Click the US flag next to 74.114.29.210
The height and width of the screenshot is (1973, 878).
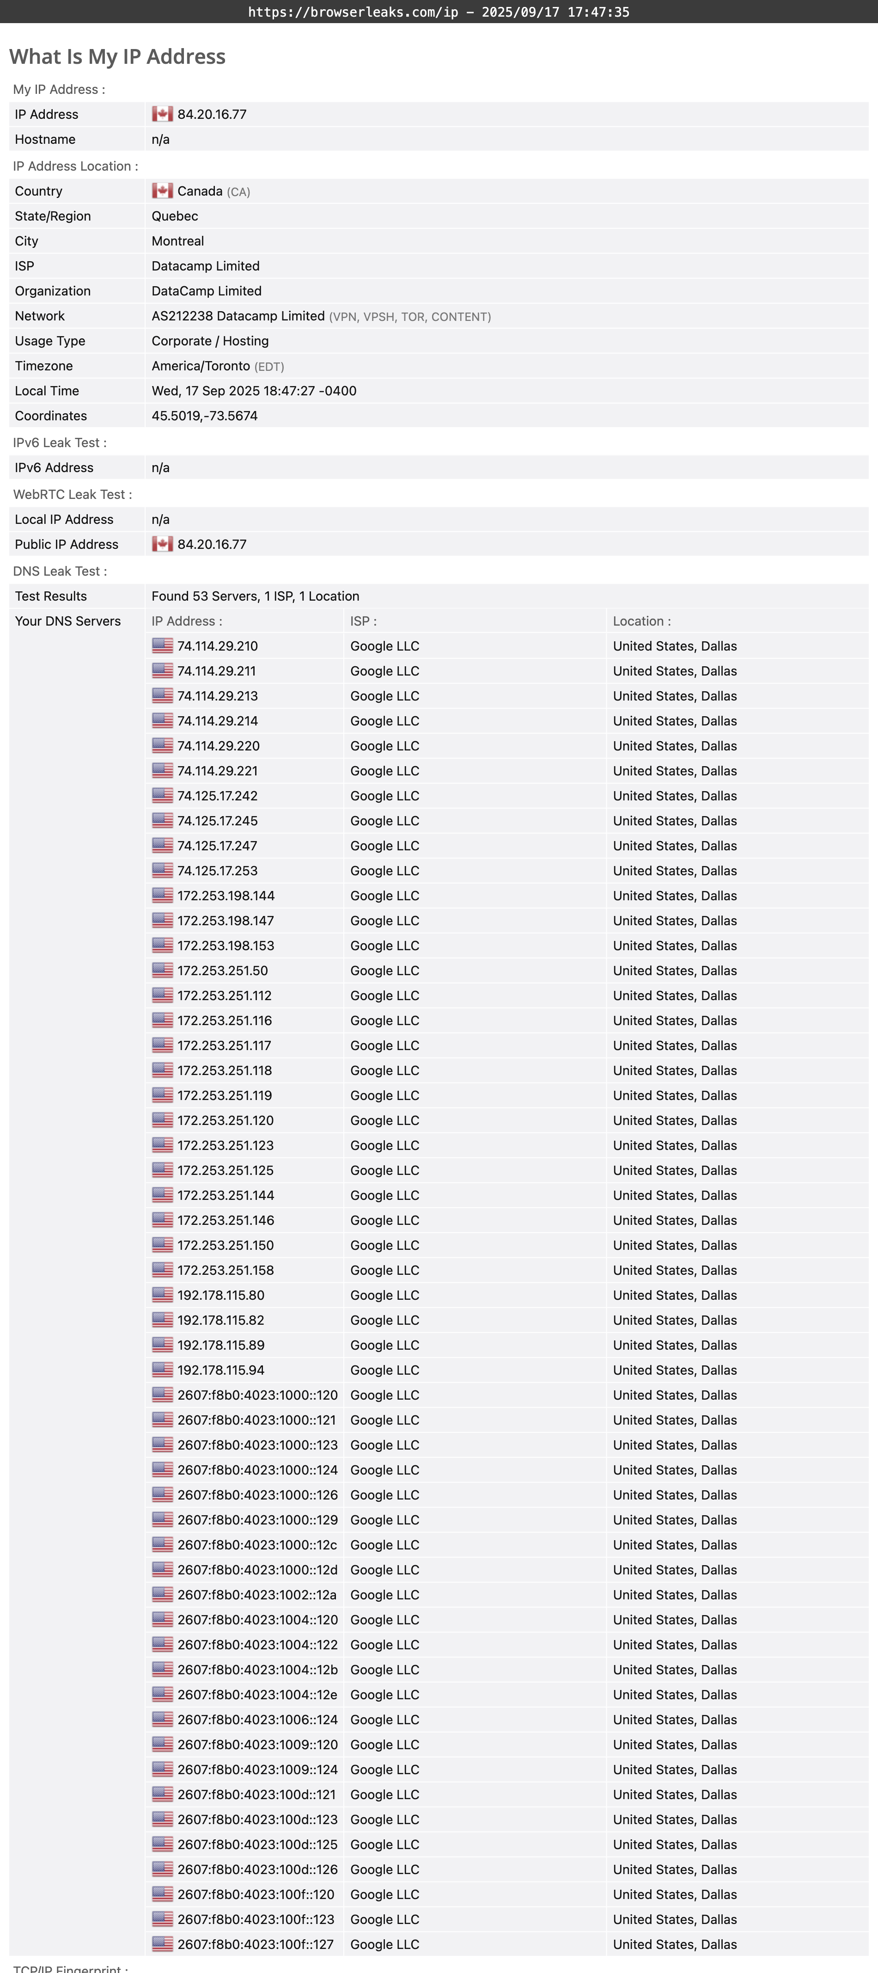pos(162,646)
